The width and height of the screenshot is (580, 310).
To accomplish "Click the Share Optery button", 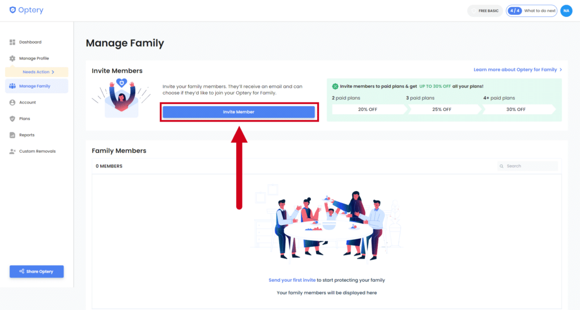I will [x=37, y=272].
